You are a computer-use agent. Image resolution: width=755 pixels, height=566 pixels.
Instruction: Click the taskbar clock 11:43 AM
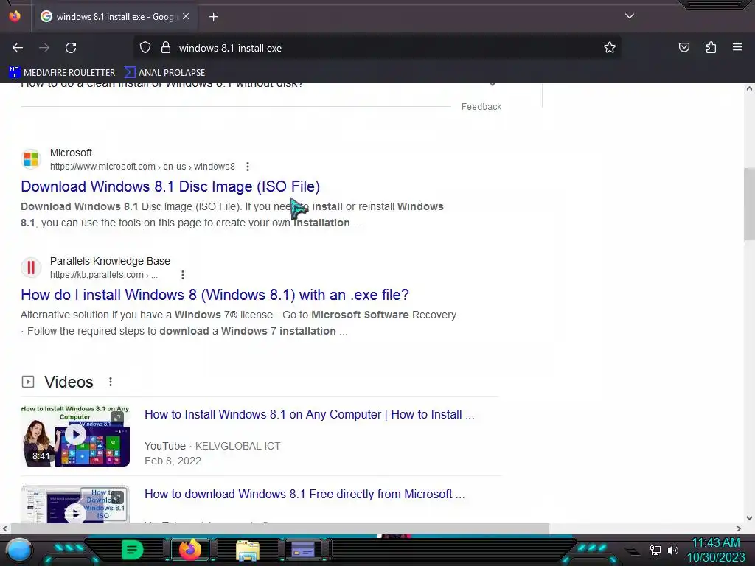tap(716, 543)
